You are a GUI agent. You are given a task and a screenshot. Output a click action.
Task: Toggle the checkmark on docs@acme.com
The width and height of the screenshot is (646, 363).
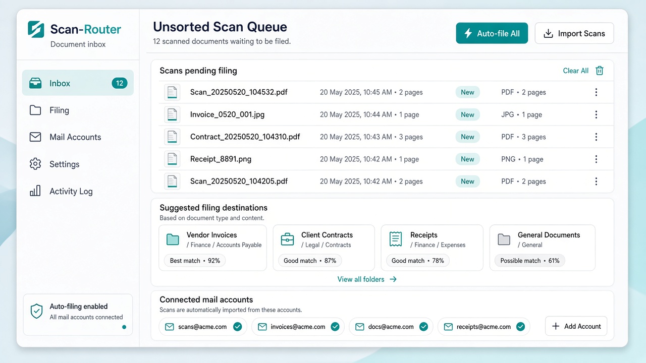click(x=423, y=327)
